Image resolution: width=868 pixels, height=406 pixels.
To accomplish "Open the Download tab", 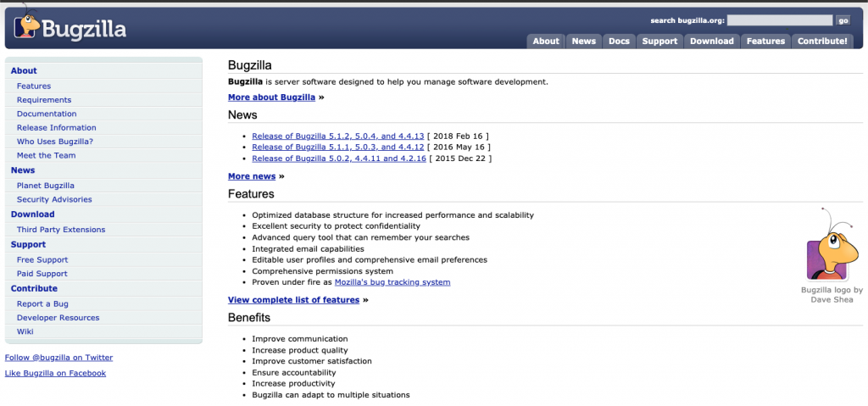I will (712, 41).
